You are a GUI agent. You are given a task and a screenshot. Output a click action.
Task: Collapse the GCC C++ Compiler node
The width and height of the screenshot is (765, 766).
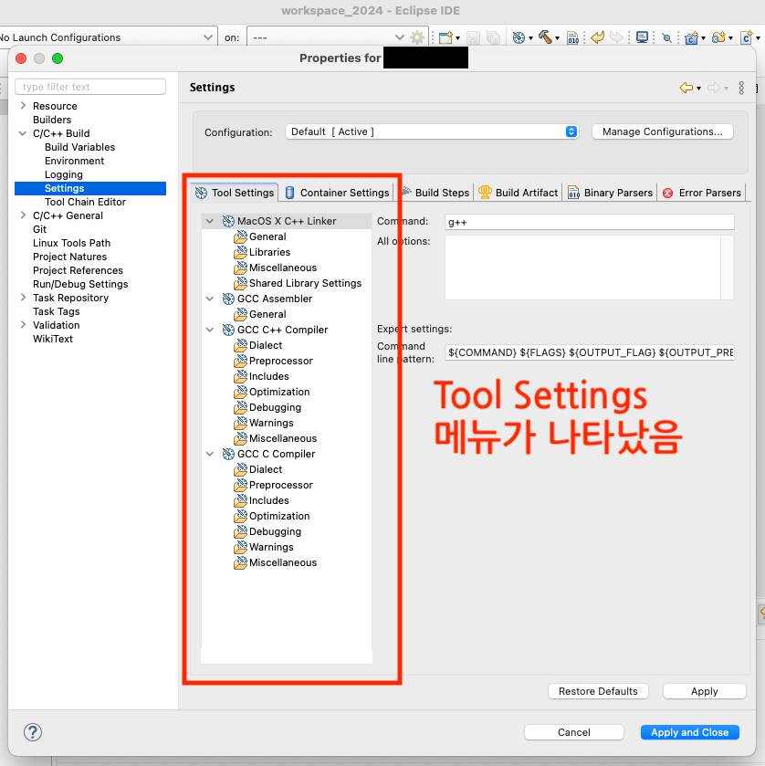[x=210, y=330]
